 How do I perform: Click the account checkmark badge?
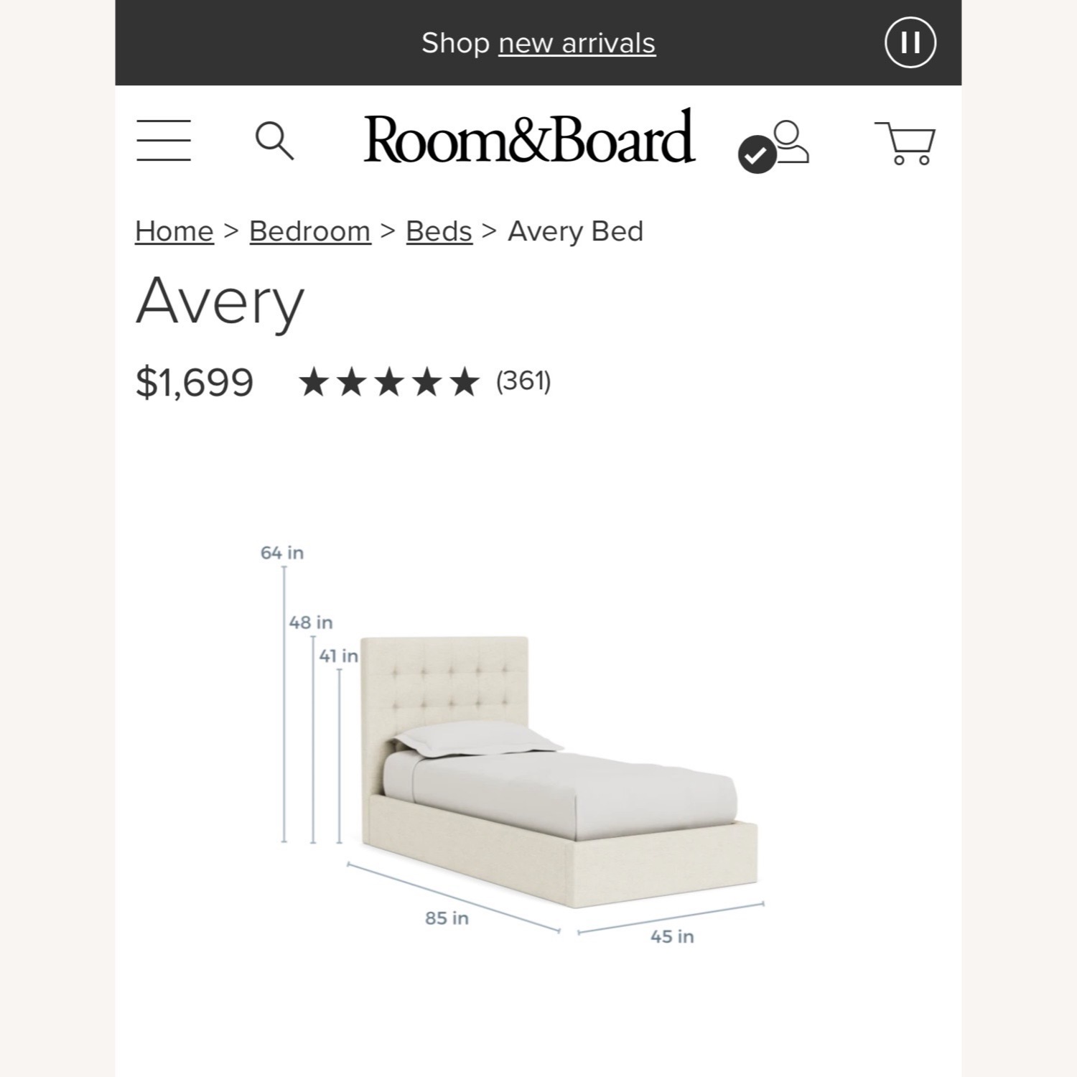click(x=756, y=154)
